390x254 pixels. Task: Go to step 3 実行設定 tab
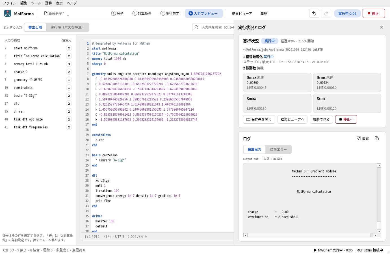coord(170,14)
